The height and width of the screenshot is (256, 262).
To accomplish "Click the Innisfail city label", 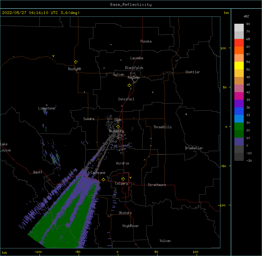I will click(x=126, y=99).
